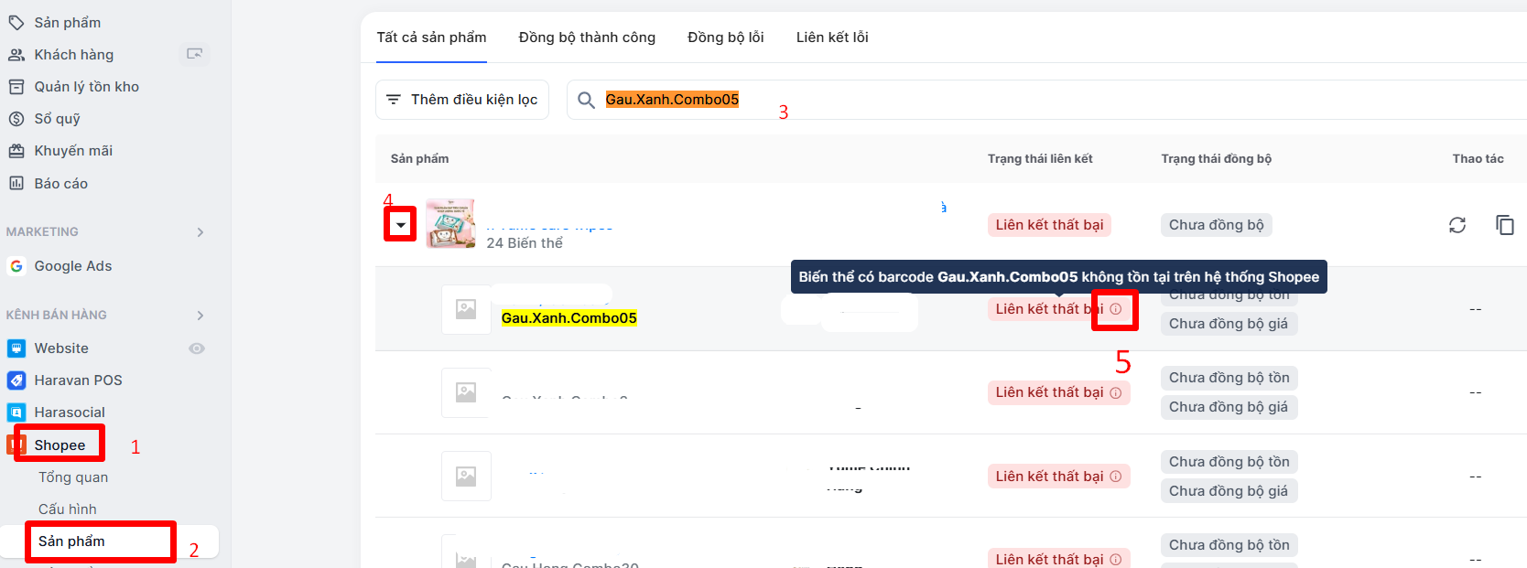The image size is (1527, 568).
Task: Click the Haravan POS icon
Action: pos(16,380)
